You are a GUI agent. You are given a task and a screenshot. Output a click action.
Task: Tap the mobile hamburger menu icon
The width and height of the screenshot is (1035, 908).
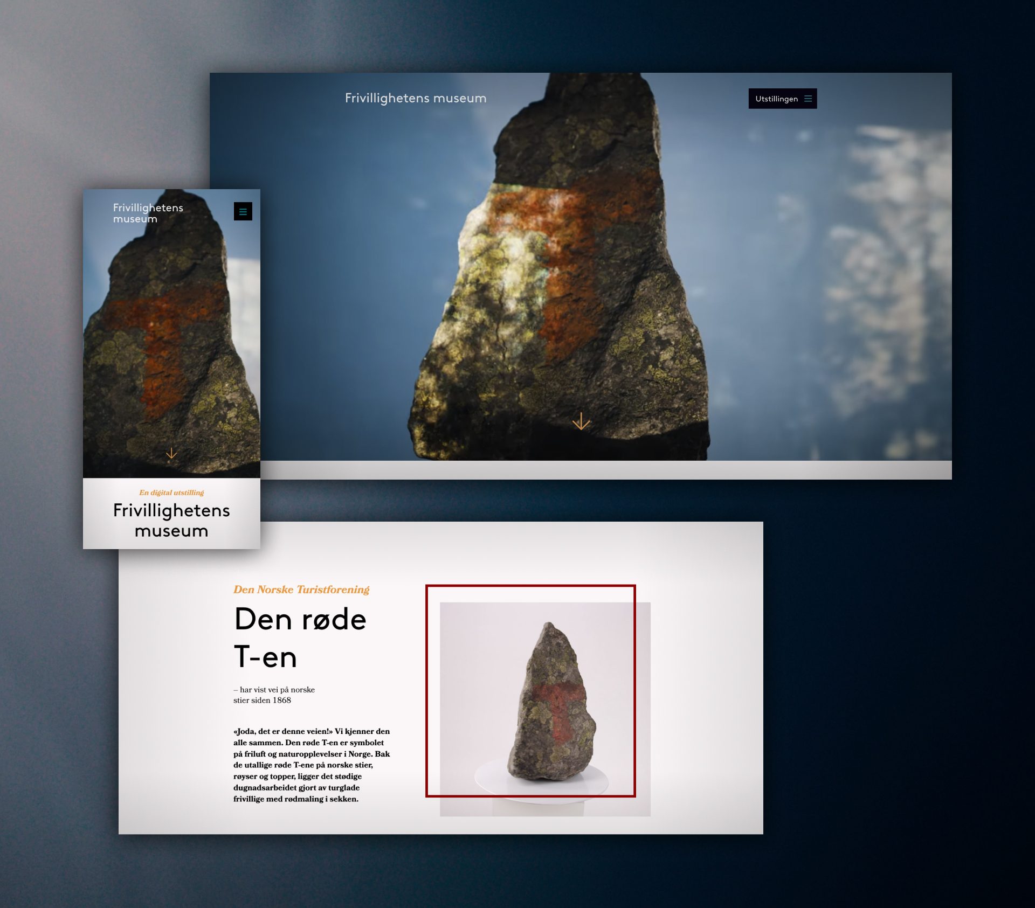tap(243, 212)
